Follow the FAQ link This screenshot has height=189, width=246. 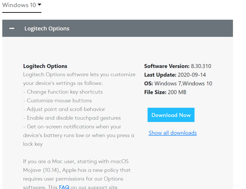pyautogui.click(x=64, y=187)
